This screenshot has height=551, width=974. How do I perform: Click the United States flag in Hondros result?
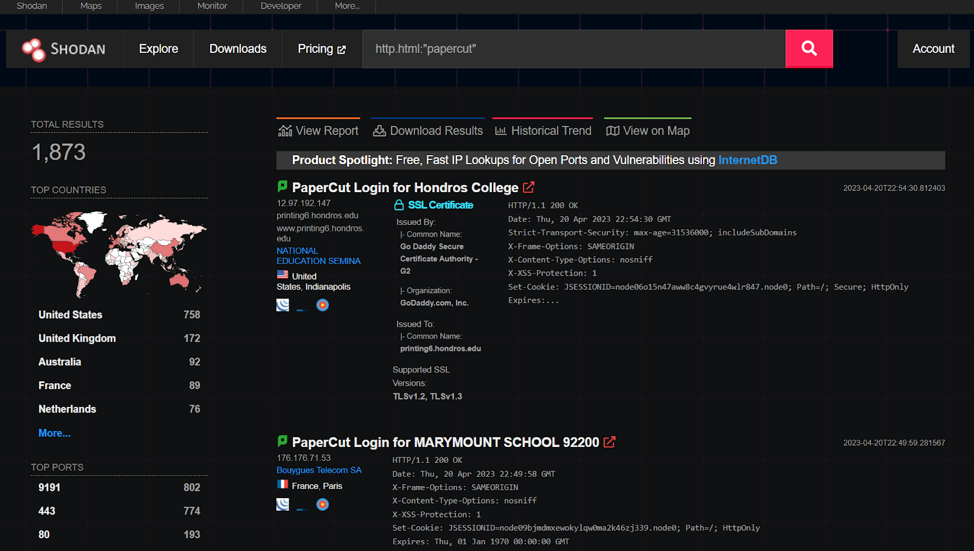coord(282,275)
